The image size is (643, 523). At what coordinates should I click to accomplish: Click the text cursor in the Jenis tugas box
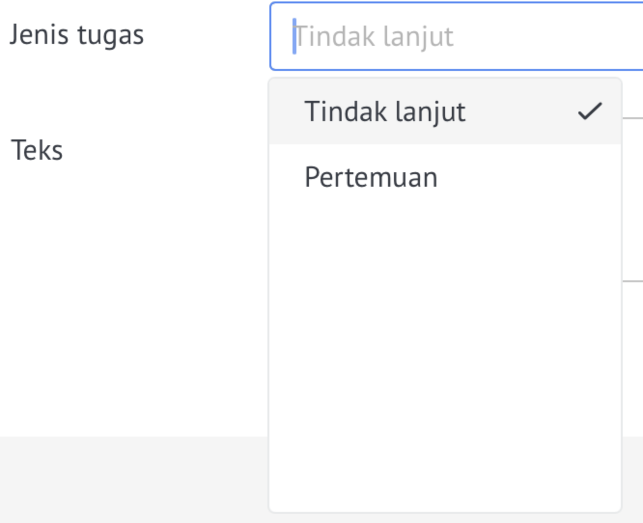pyautogui.click(x=294, y=36)
